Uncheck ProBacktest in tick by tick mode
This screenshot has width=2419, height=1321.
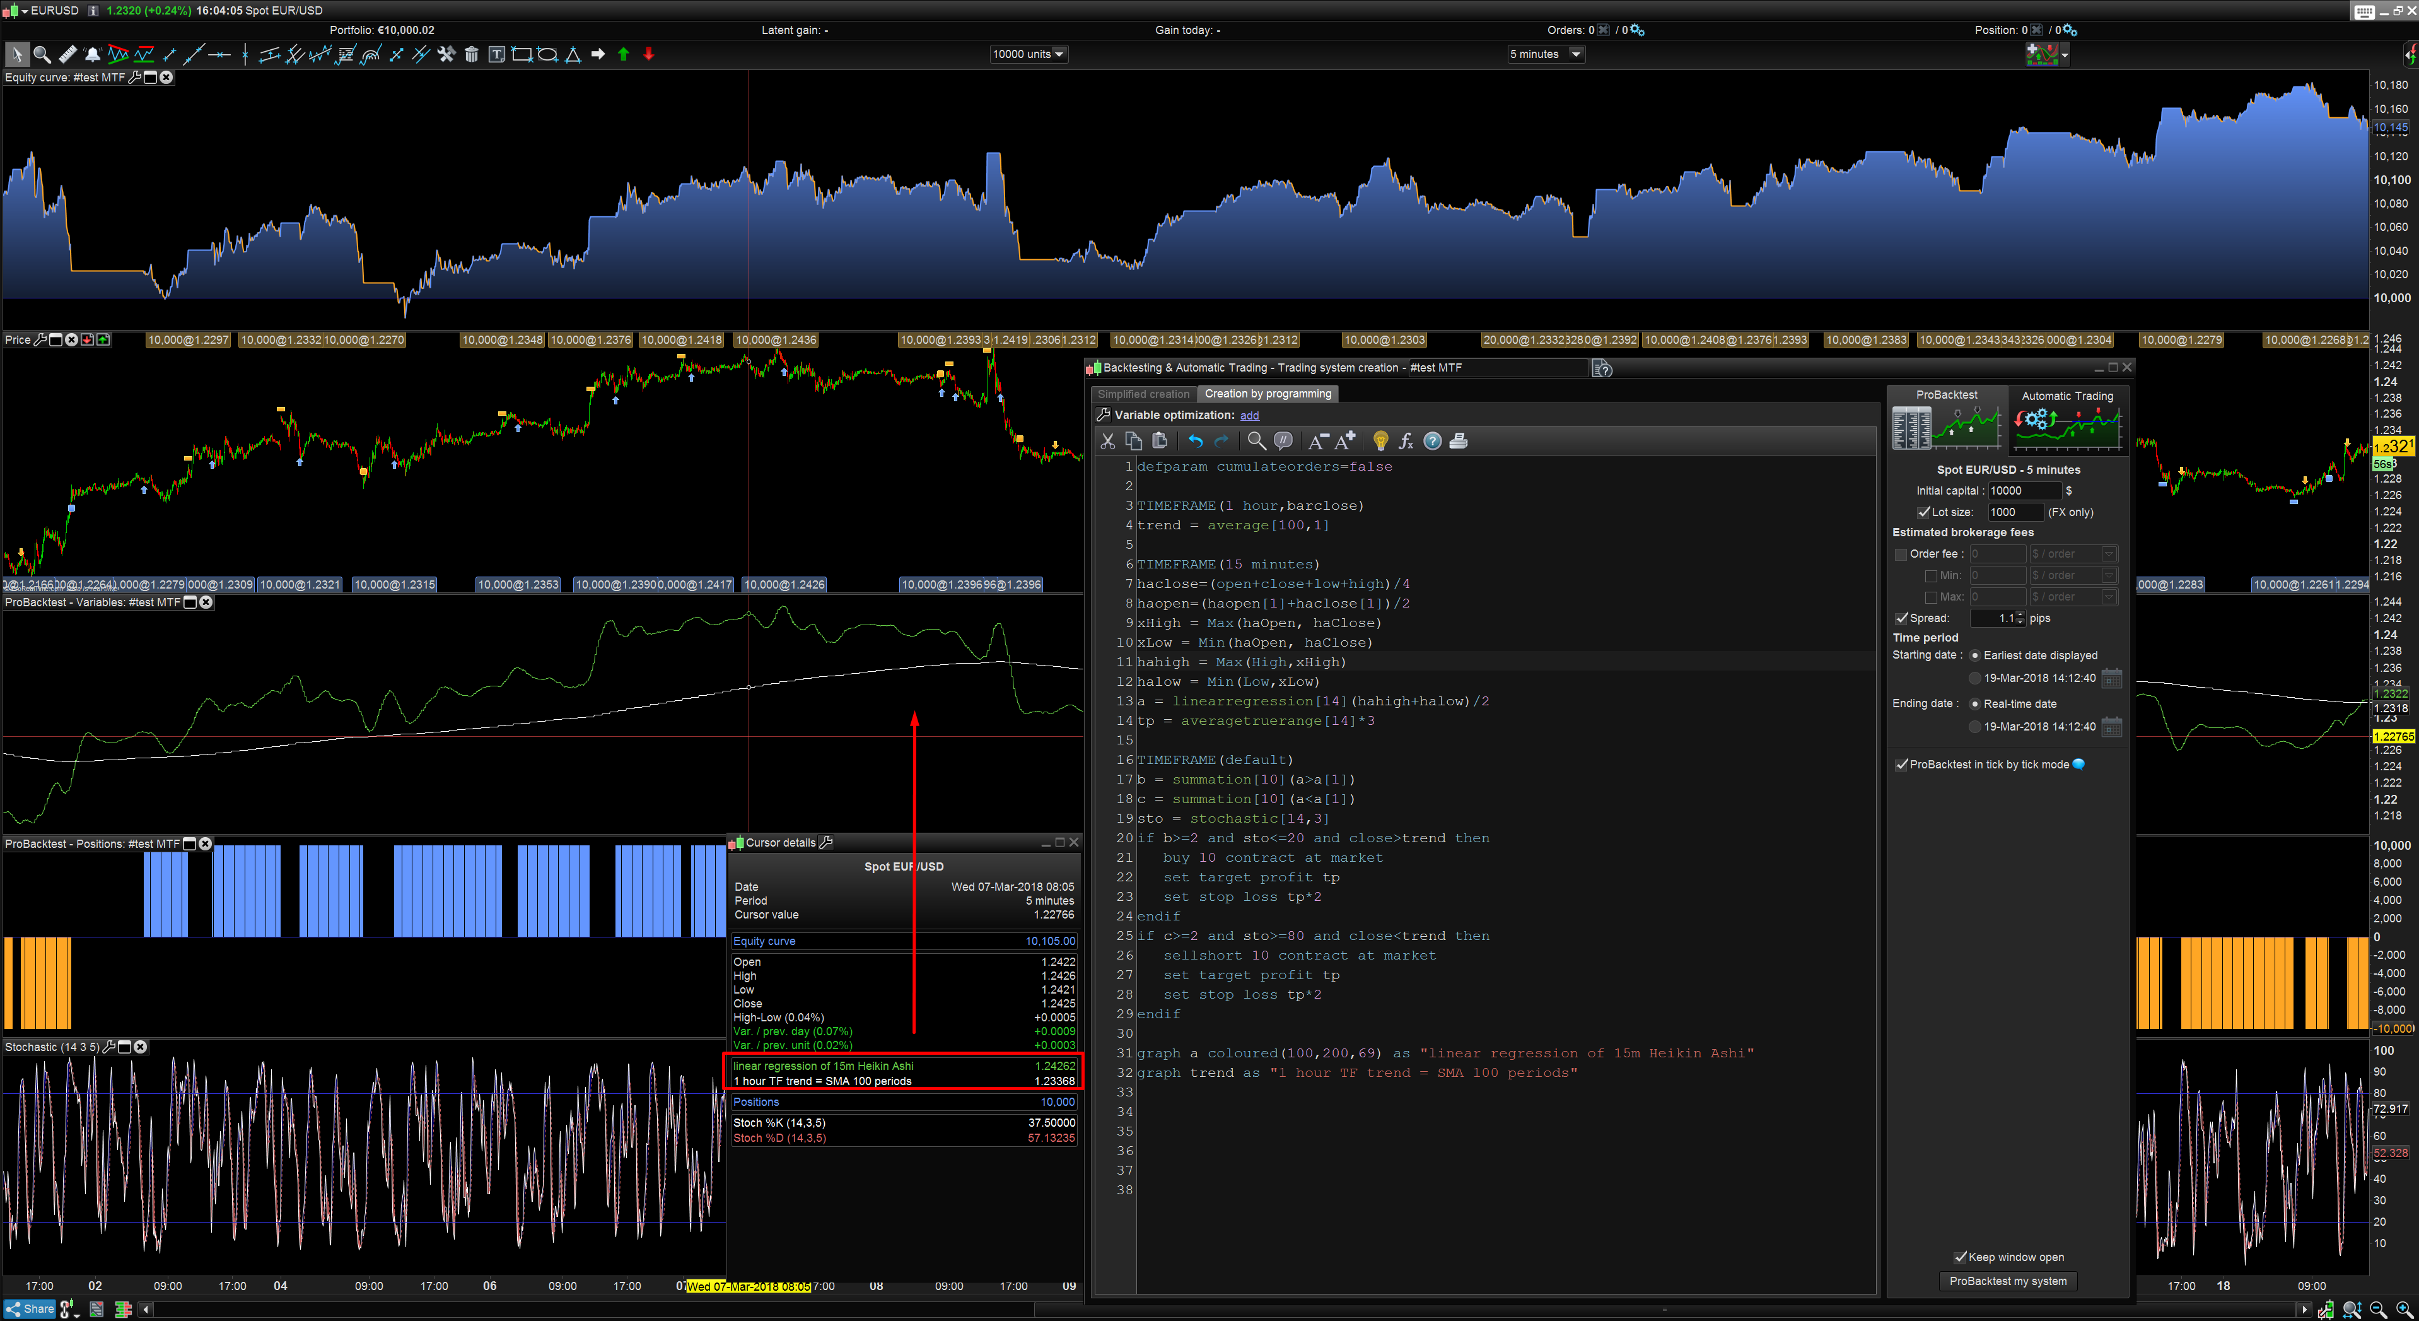click(1901, 765)
